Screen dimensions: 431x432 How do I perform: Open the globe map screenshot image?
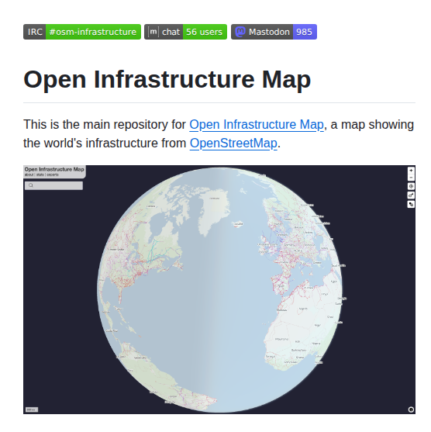pyautogui.click(x=219, y=289)
